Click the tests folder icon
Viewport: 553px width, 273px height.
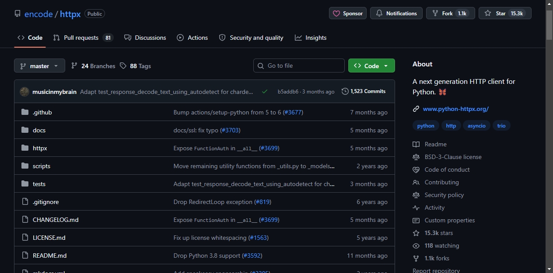click(x=25, y=184)
